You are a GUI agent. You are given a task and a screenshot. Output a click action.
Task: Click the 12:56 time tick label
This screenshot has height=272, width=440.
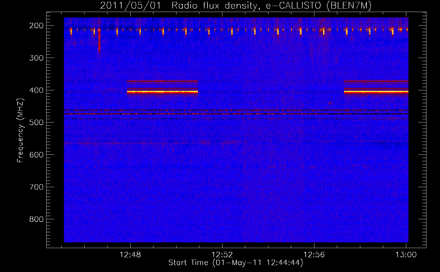point(314,255)
